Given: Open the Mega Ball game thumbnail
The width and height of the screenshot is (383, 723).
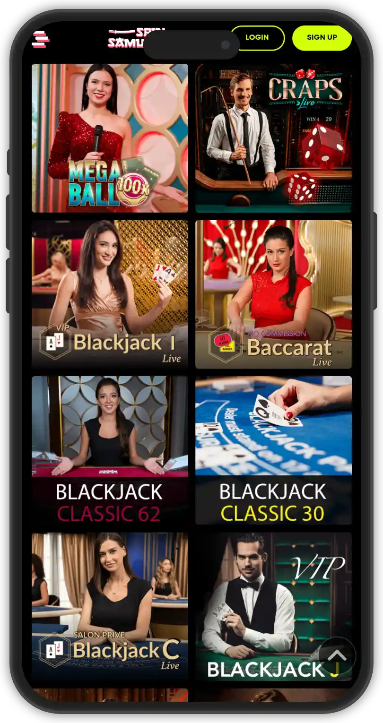Looking at the screenshot, I should click(x=110, y=138).
